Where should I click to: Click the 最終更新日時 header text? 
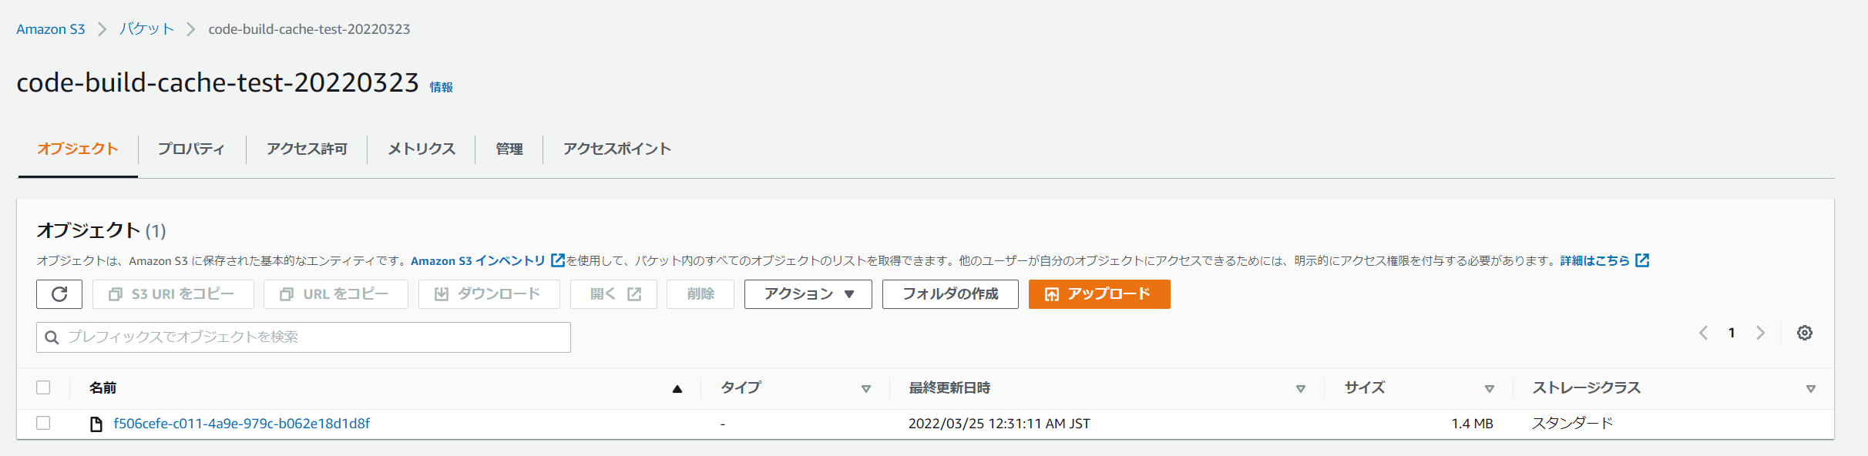coord(949,387)
